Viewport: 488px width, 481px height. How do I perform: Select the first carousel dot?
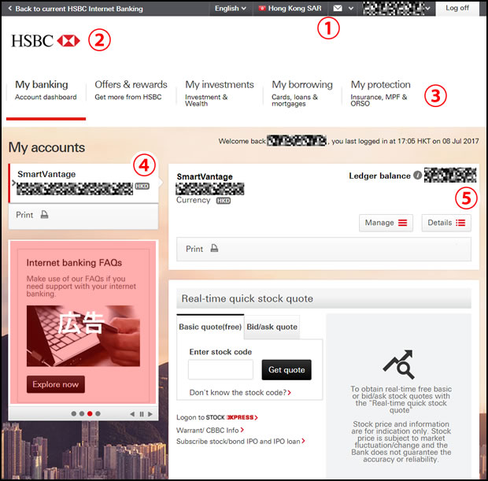74,414
